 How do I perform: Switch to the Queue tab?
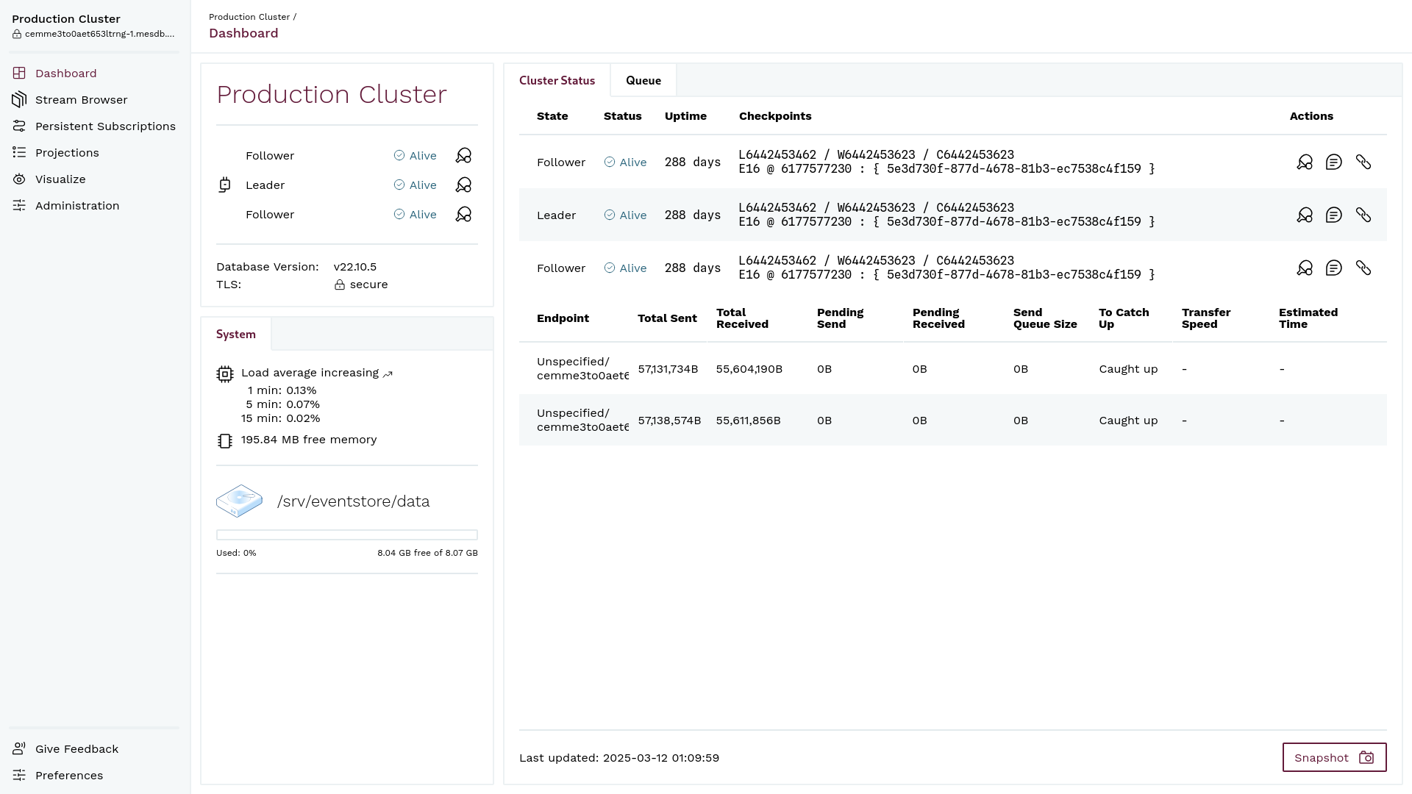point(643,80)
